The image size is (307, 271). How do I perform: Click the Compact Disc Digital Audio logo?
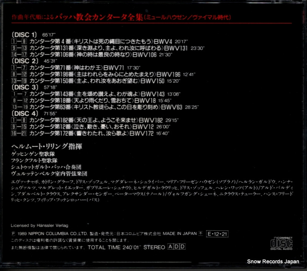coord(281,243)
